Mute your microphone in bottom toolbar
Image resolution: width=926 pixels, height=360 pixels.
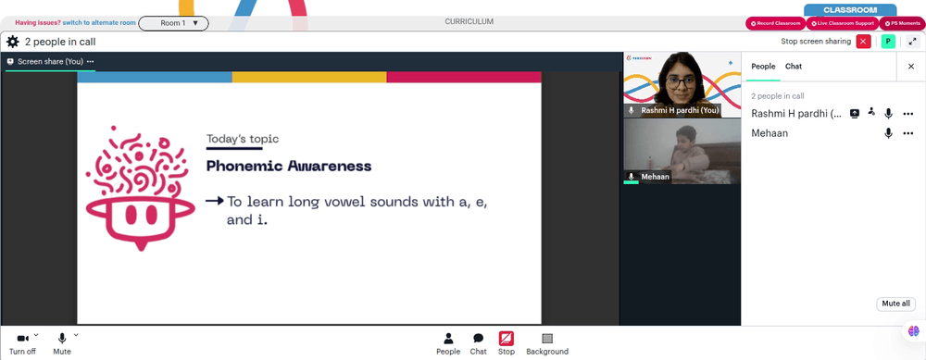(62, 344)
